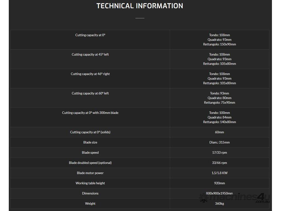Click the "Cutting capacity at 45° left" label
Image resolution: width=281 pixels, height=211 pixels.
point(90,55)
